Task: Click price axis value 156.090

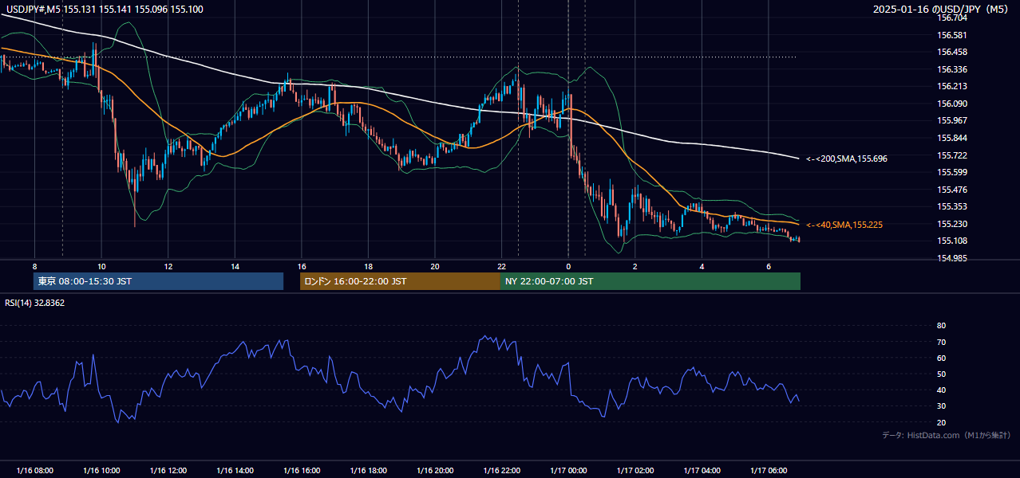Action: coord(951,104)
